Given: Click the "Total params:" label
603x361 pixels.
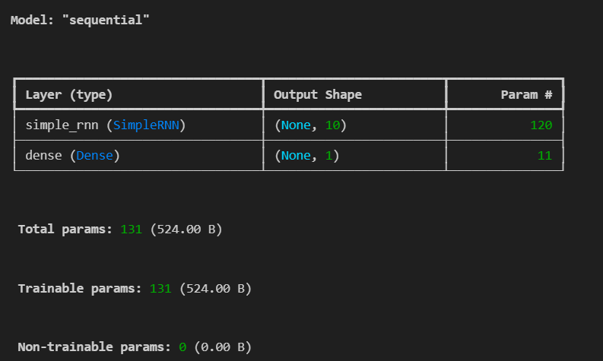Looking at the screenshot, I should [x=65, y=229].
